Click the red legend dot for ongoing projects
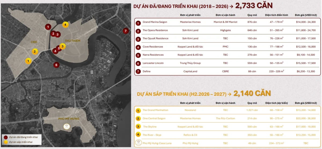The width and height of the screenshot is (322, 149). 6,137
